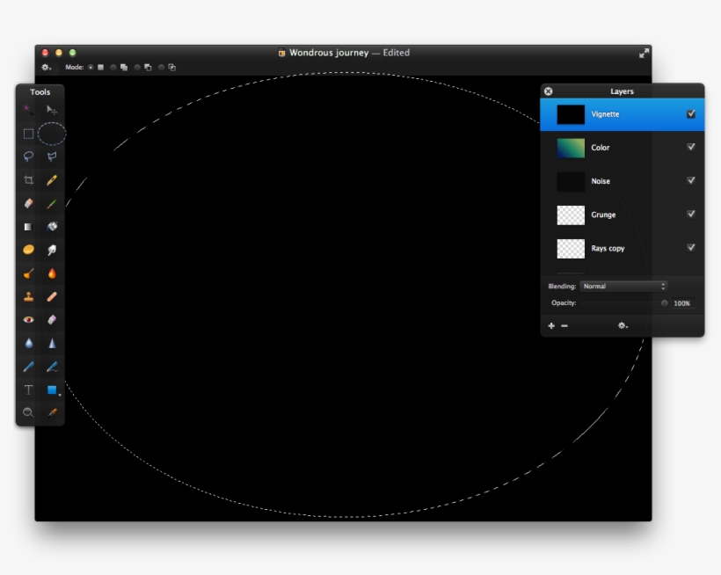The width and height of the screenshot is (721, 575).
Task: Select the Rays copy layer
Action: 615,249
